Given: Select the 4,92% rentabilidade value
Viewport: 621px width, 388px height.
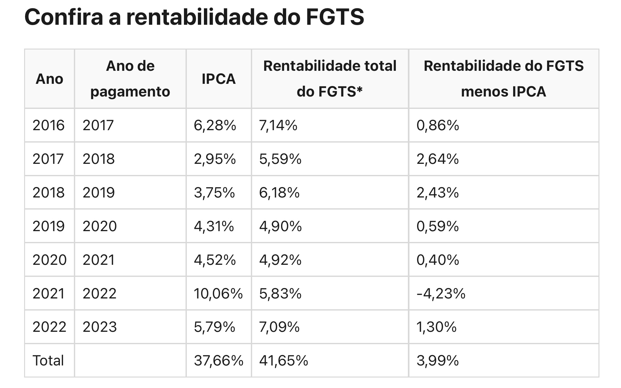Looking at the screenshot, I should 280,260.
